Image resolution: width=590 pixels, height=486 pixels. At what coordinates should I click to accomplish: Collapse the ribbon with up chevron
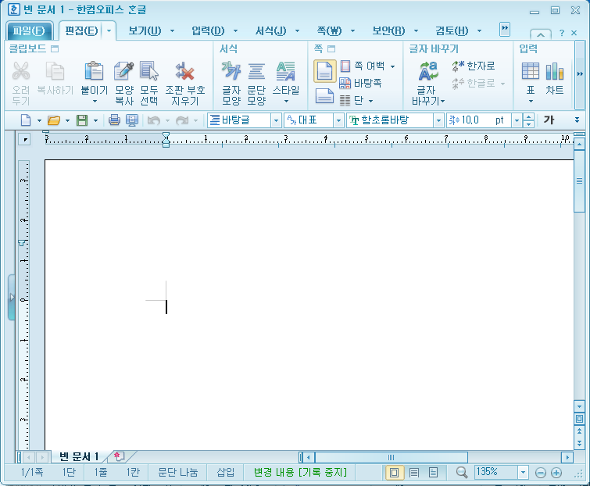coord(541,34)
